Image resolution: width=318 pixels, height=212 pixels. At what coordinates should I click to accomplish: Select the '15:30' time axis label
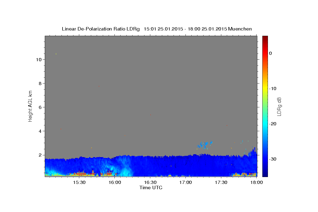pos(79,182)
